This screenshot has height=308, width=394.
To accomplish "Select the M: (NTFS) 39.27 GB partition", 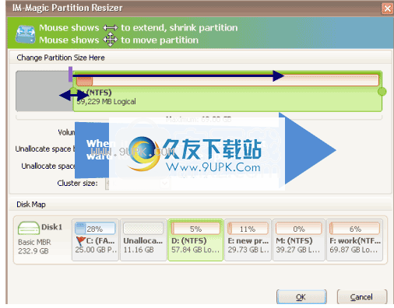I will [x=299, y=240].
